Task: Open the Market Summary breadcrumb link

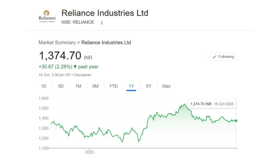Action: coord(57,43)
